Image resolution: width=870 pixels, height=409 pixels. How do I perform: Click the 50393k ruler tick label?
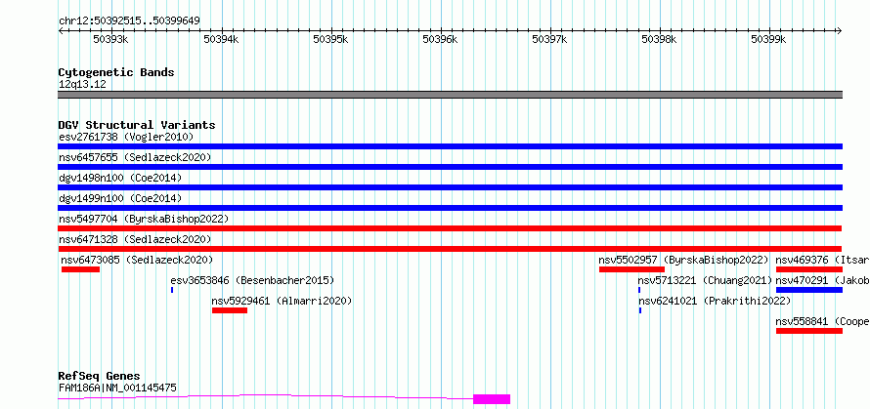click(111, 39)
